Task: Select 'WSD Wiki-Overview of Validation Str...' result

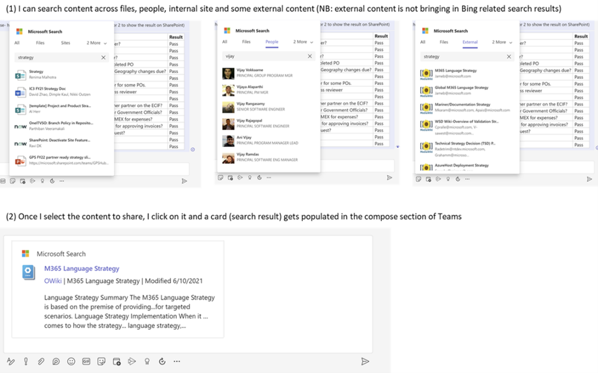Action: pyautogui.click(x=468, y=127)
